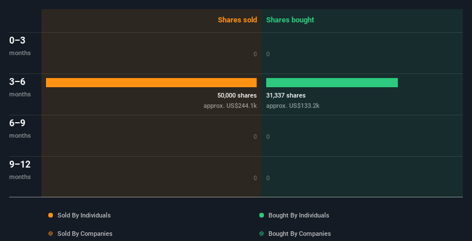Viewport: 472px width, 241px height.
Task: Click the 'Sold By Companies' legend text
Action: coord(85,234)
